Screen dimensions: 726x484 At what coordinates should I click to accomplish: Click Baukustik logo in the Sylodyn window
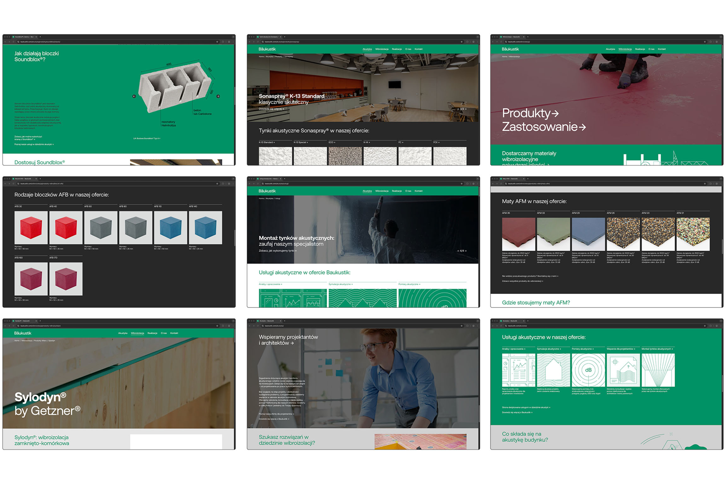click(x=23, y=333)
